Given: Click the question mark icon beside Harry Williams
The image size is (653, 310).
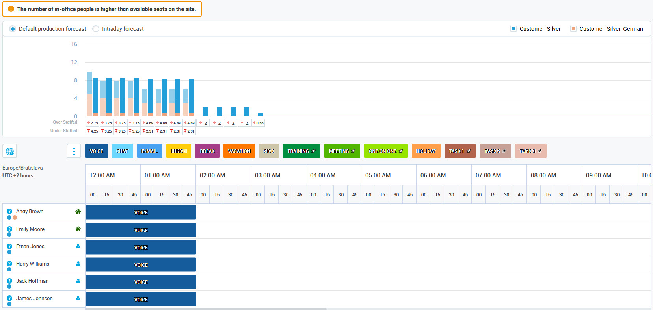Looking at the screenshot, I should click(9, 264).
